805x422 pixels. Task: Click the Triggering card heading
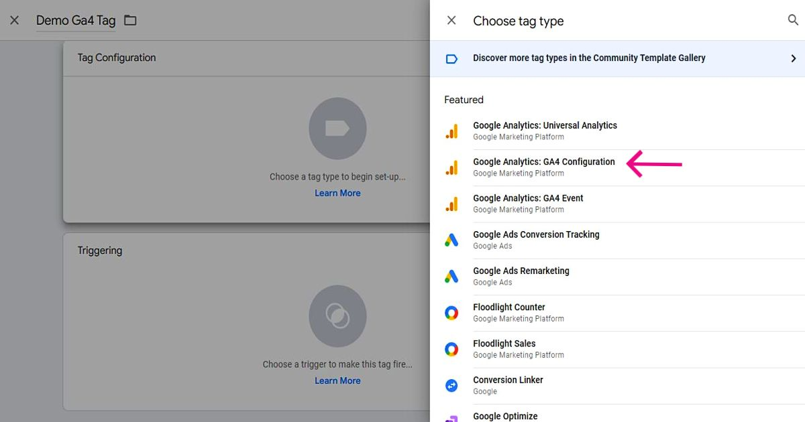click(100, 251)
